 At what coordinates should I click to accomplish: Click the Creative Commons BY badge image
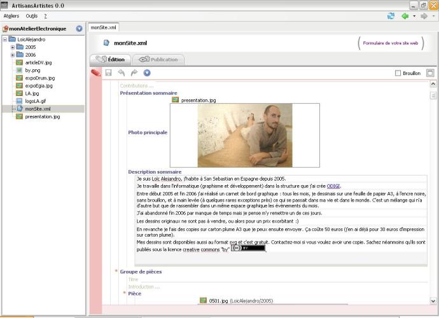click(x=248, y=248)
